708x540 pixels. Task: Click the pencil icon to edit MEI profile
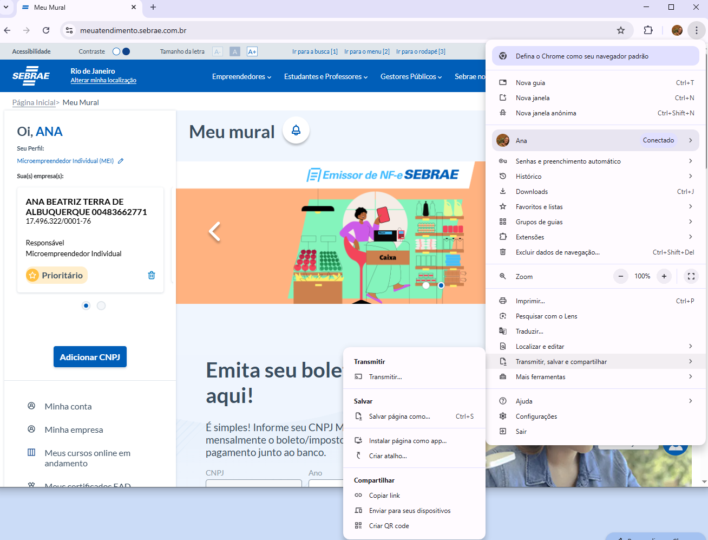coord(121,161)
